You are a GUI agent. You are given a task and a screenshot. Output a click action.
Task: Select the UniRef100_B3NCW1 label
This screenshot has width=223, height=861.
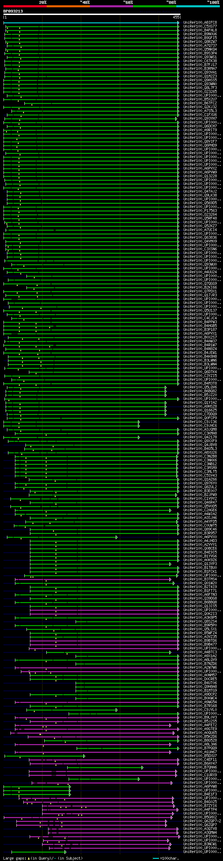click(x=200, y=844)
